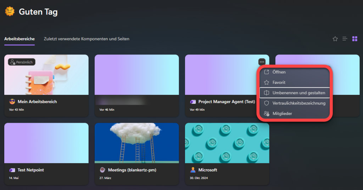Image resolution: width=363 pixels, height=190 pixels.
Task: Switch to list view layout
Action: click(x=345, y=39)
